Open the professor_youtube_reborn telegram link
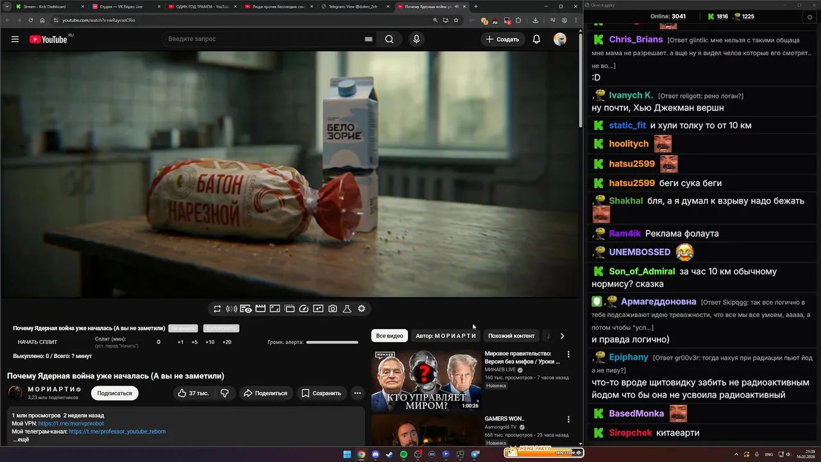 coord(117,432)
